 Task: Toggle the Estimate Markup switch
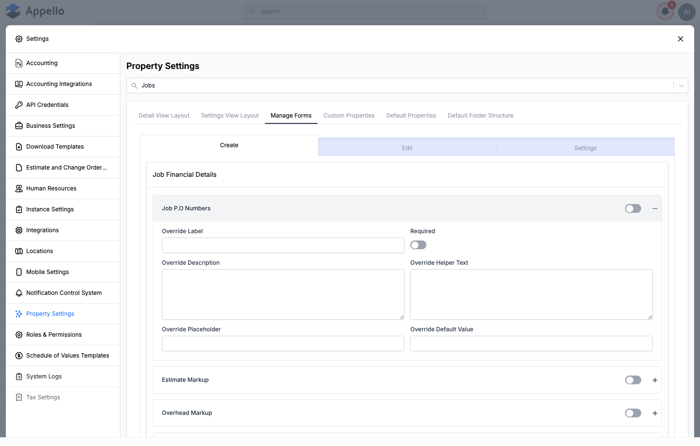(633, 380)
